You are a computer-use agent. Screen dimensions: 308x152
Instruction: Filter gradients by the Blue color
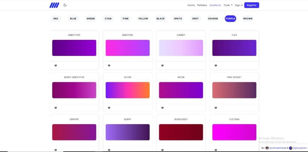(73, 19)
